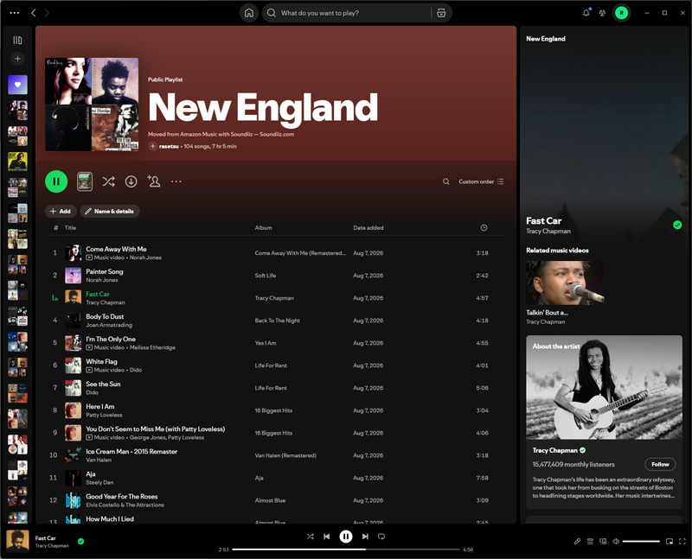This screenshot has width=692, height=559.
Task: Open the Browse icon in search bar
Action: [x=441, y=13]
